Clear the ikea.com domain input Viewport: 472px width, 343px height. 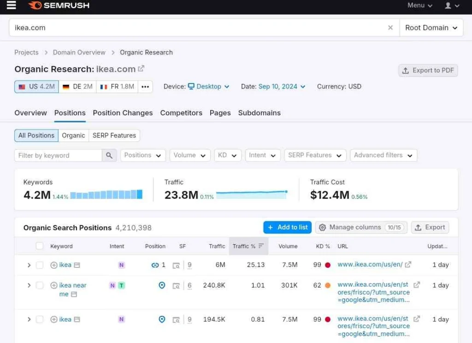(390, 28)
